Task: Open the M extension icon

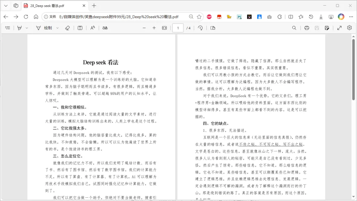Action: click(x=239, y=17)
